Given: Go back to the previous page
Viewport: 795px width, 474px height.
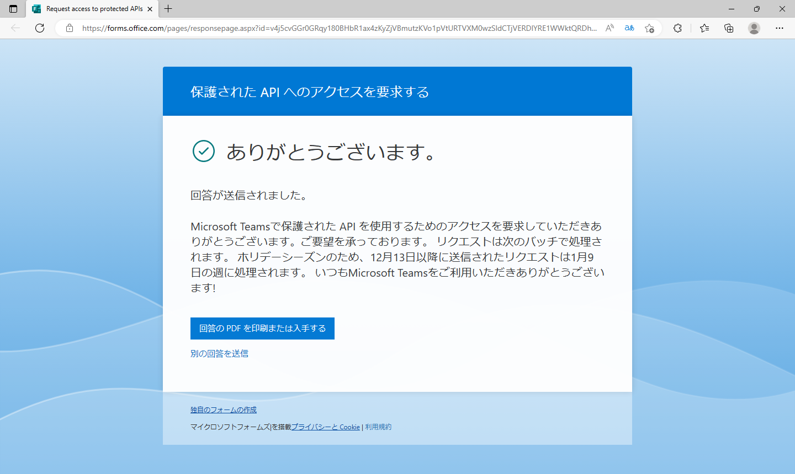Looking at the screenshot, I should pos(15,28).
